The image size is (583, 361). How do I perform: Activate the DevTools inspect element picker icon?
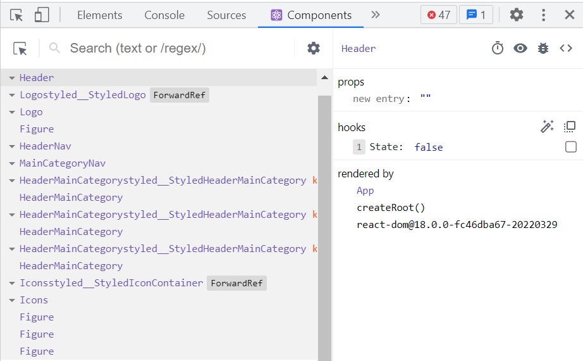[x=16, y=15]
